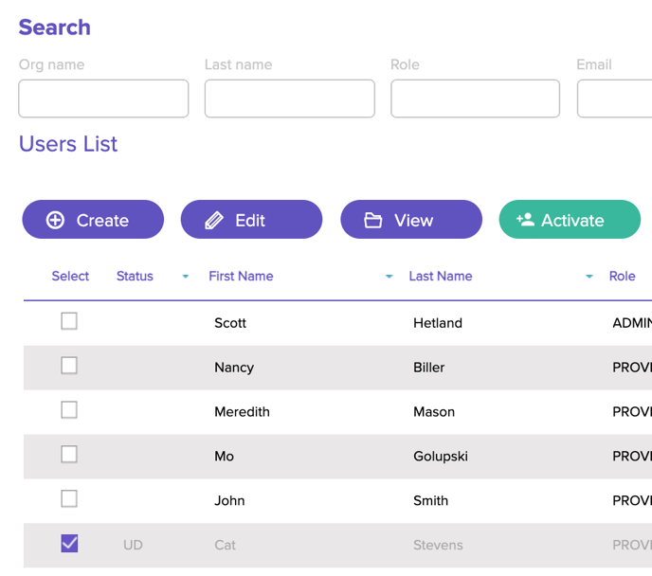Enable the checkbox for John Smith

pyautogui.click(x=69, y=499)
